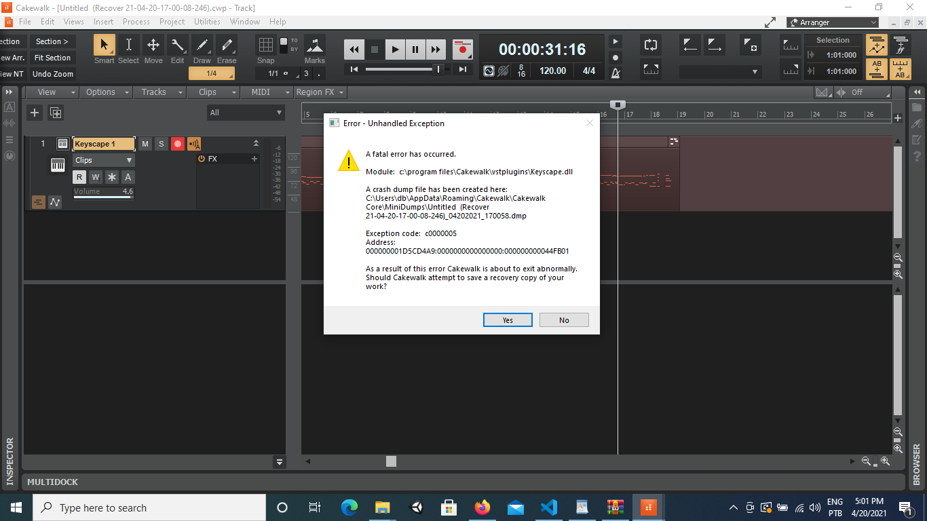Rewind the transport
The height and width of the screenshot is (521, 927).
[x=354, y=49]
